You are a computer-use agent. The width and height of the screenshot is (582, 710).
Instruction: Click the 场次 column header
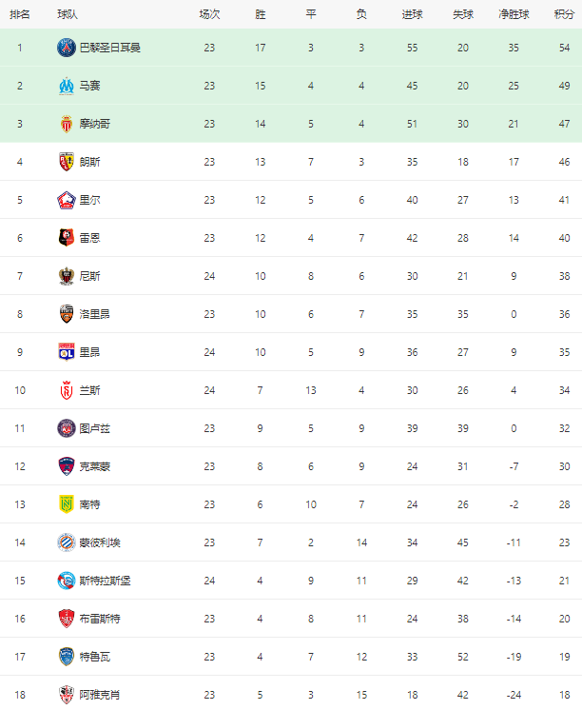point(209,14)
